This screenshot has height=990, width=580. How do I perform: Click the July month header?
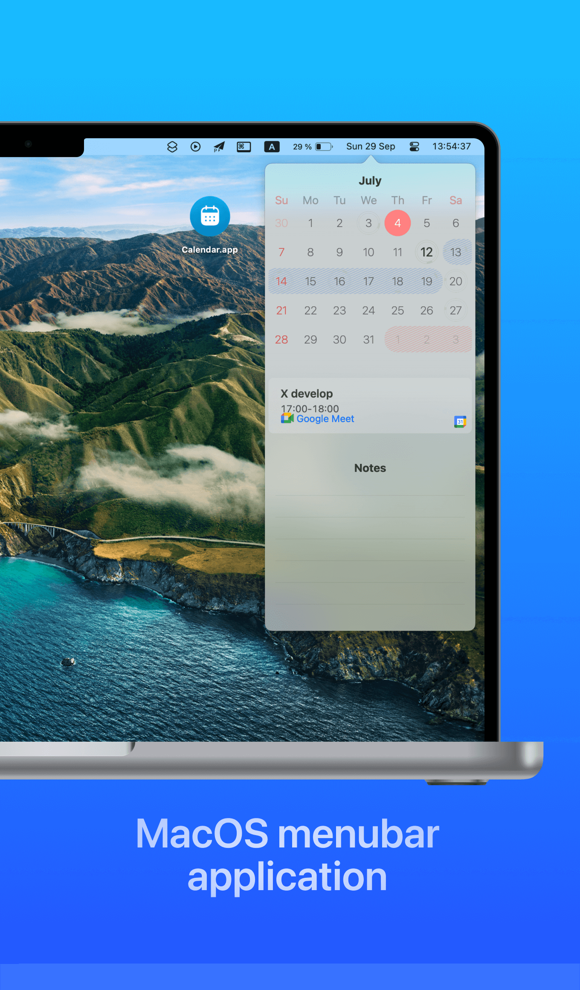pos(370,181)
